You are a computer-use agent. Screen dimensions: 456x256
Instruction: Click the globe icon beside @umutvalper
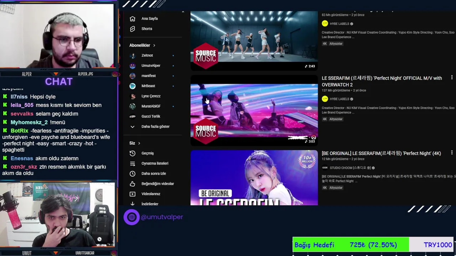tap(132, 217)
